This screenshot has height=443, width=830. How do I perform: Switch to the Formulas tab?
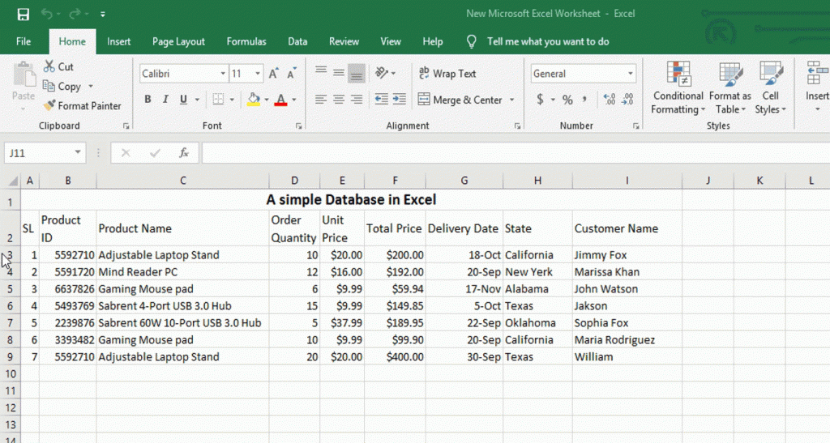246,41
